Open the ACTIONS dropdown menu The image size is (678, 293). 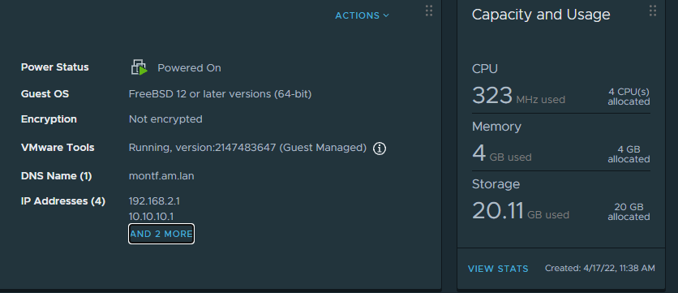[362, 15]
